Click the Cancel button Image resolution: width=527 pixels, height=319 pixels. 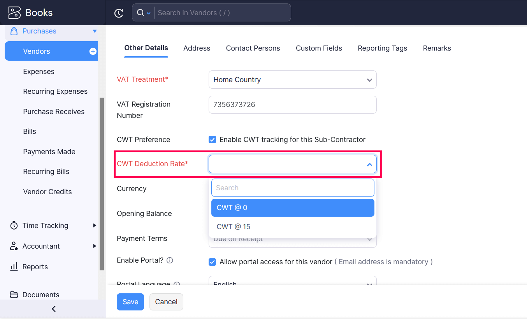tap(166, 302)
